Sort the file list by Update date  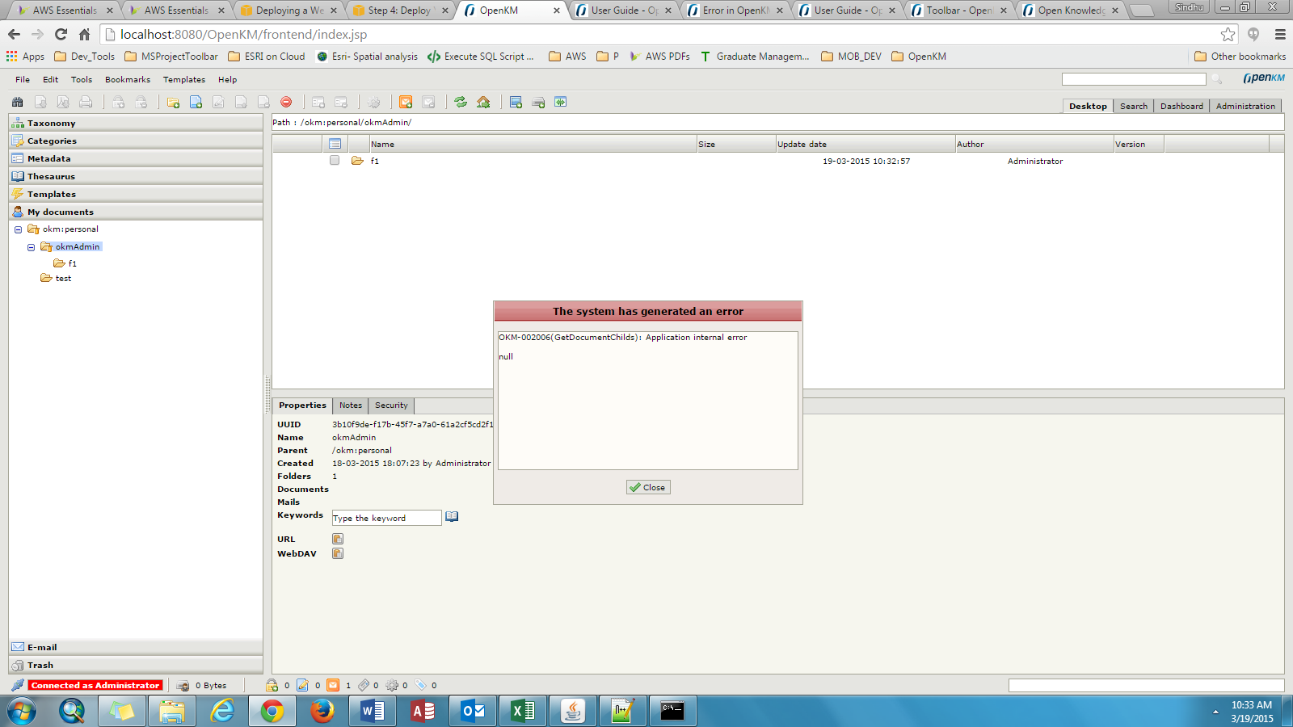802,145
